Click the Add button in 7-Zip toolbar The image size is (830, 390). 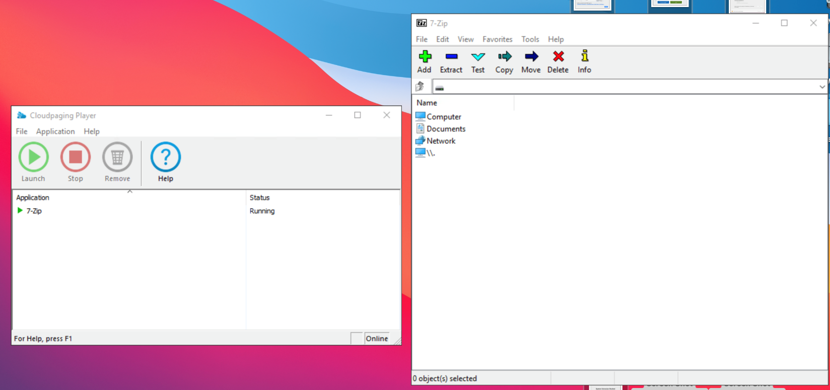pyautogui.click(x=425, y=62)
